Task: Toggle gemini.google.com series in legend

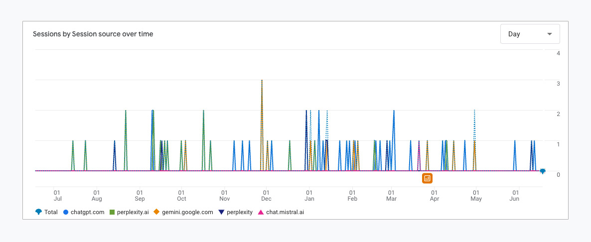Action: coord(188,212)
